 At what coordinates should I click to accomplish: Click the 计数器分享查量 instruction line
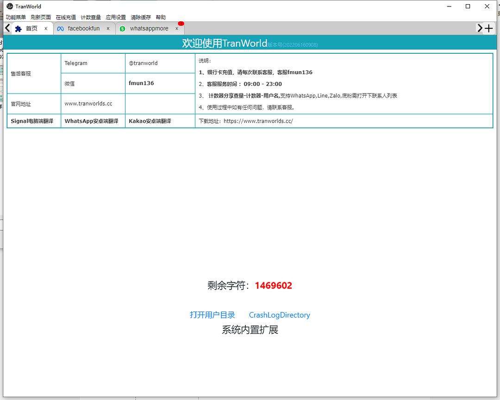[298, 96]
